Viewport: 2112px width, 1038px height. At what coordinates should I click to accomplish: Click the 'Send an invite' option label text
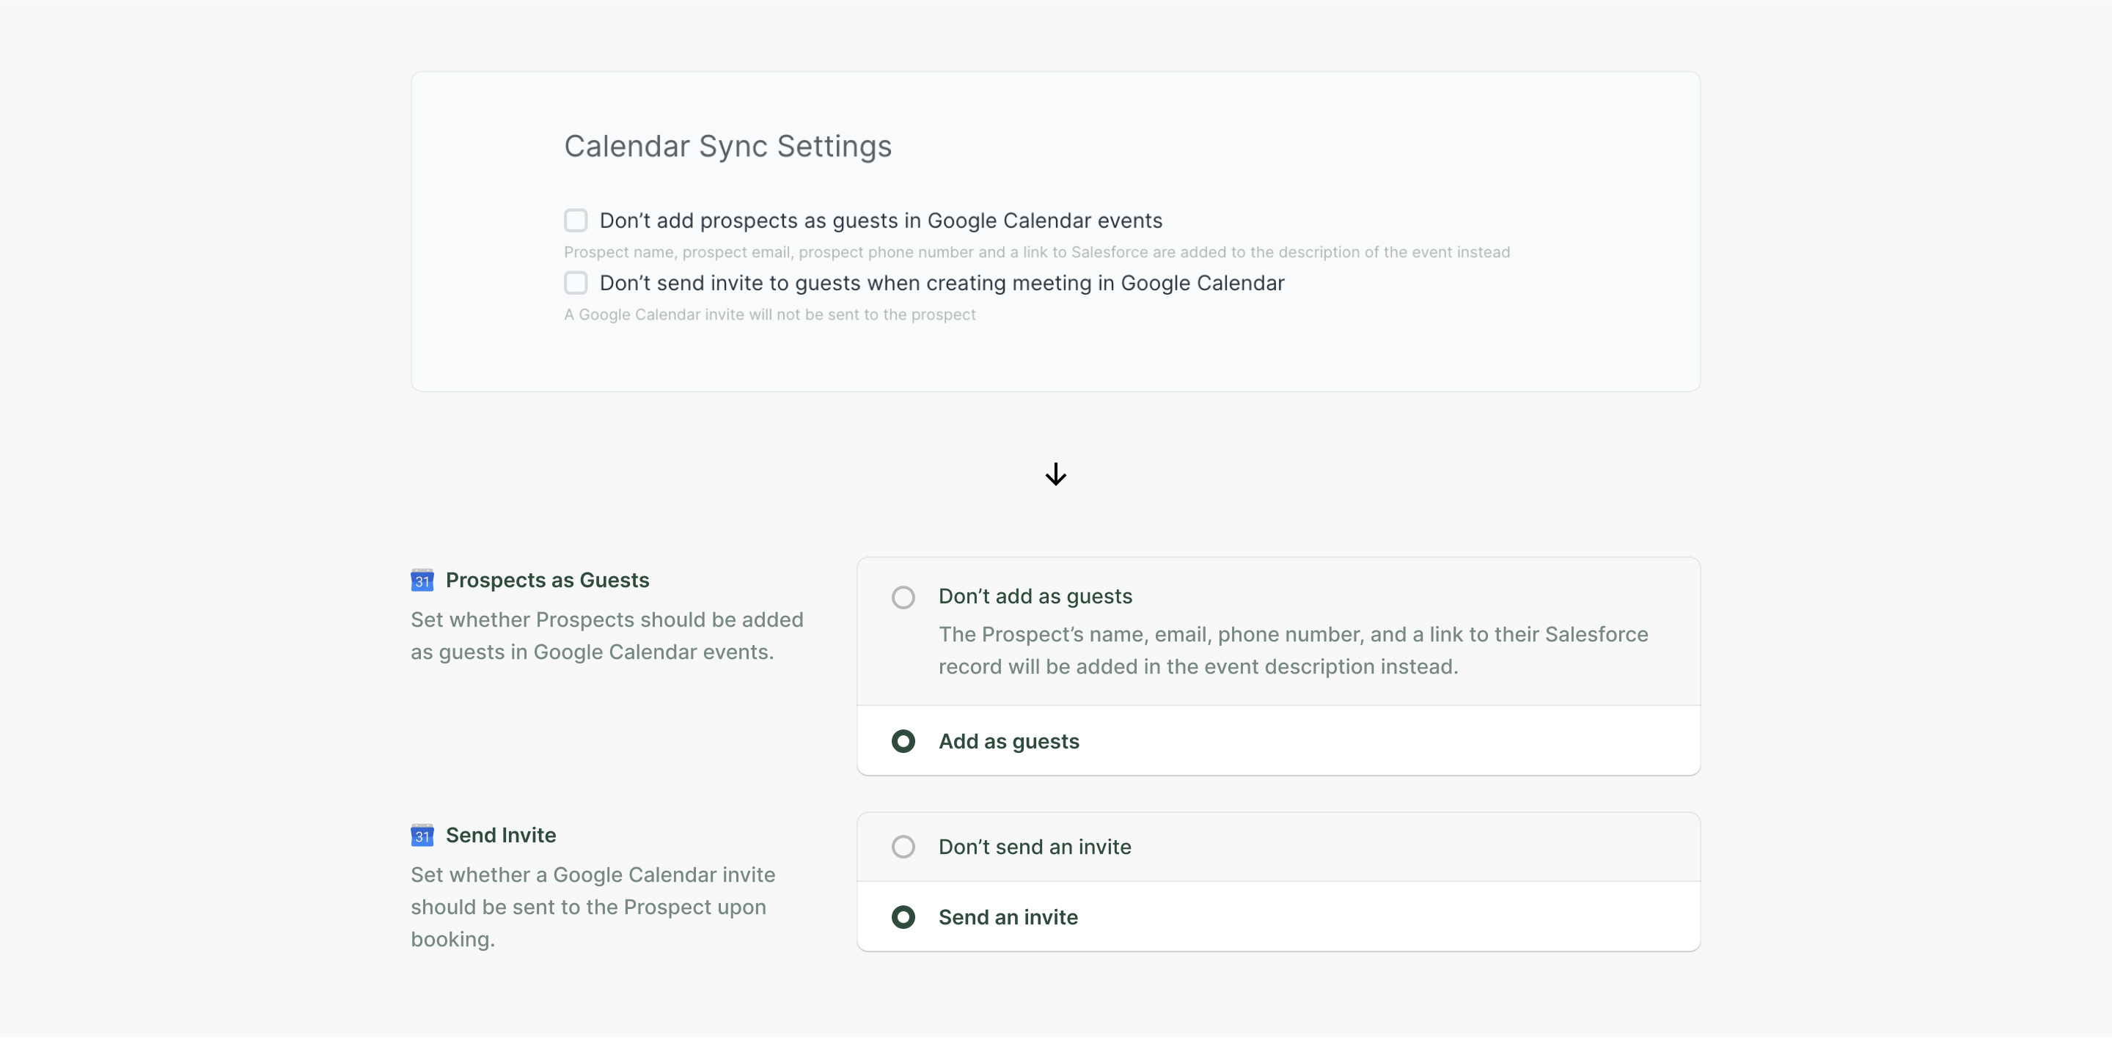[1008, 917]
